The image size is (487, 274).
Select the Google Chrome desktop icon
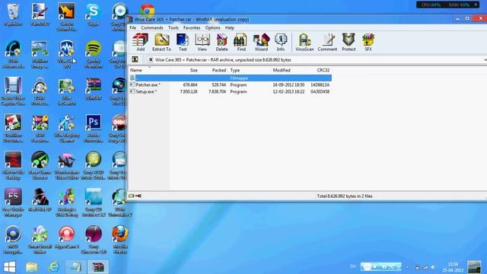[x=147, y=10]
